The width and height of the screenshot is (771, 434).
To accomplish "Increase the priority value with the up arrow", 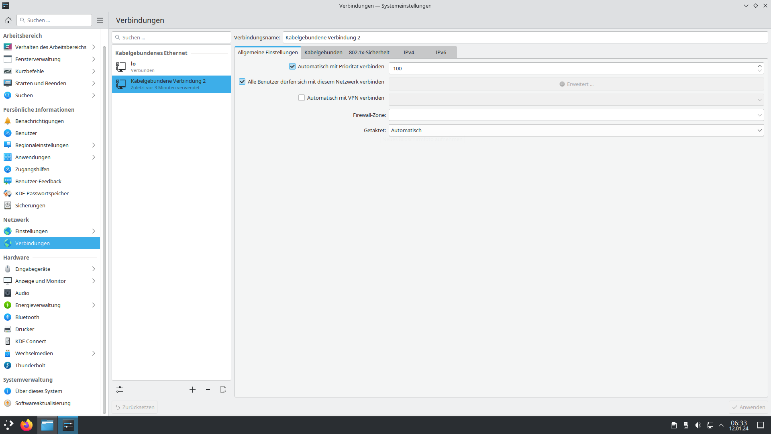I will (759, 66).
